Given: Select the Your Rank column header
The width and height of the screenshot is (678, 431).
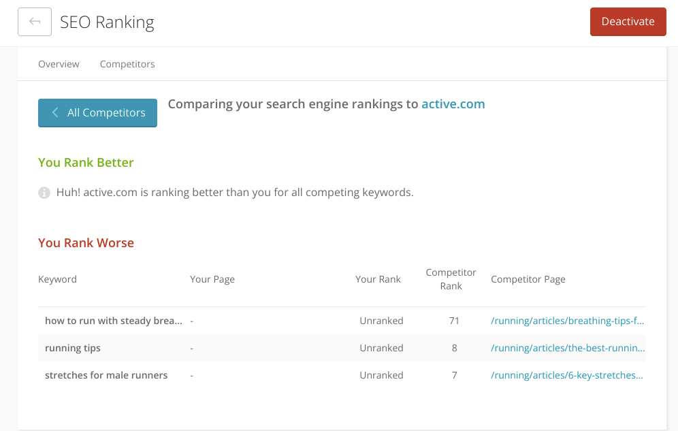Looking at the screenshot, I should coord(378,279).
